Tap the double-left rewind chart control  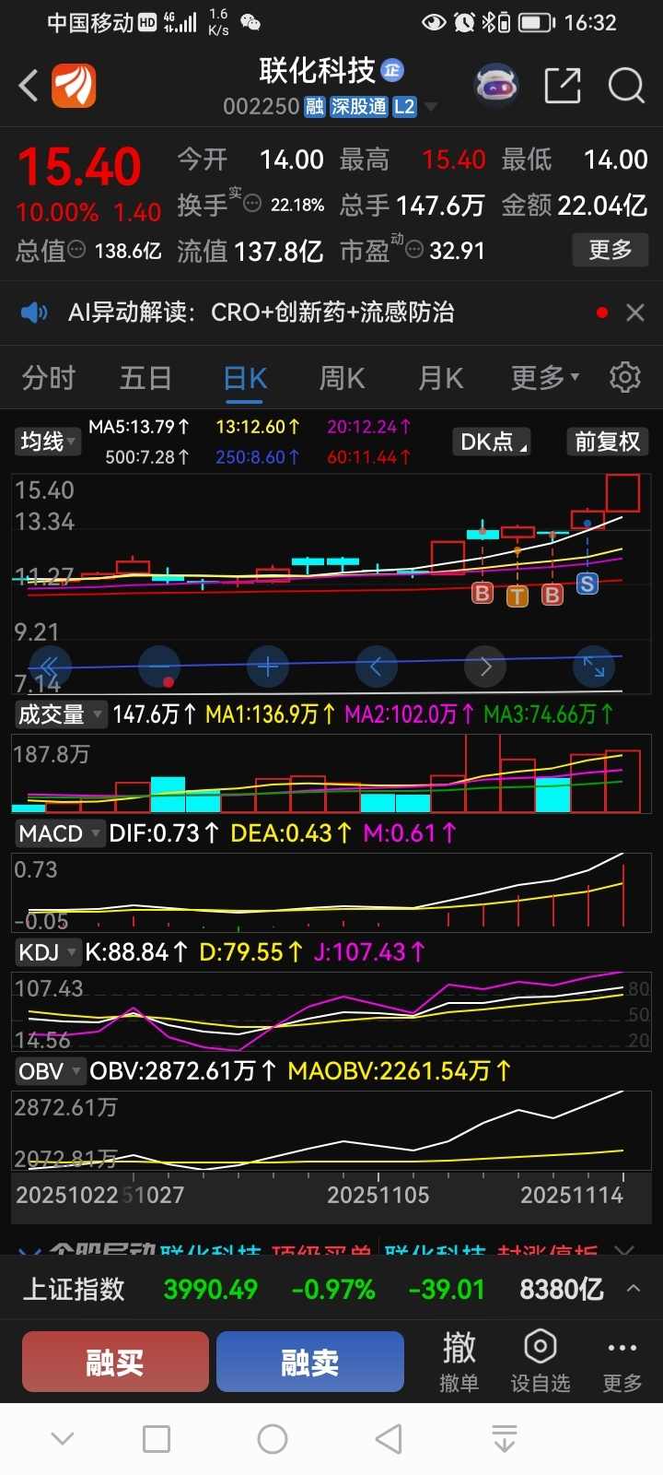coord(50,666)
